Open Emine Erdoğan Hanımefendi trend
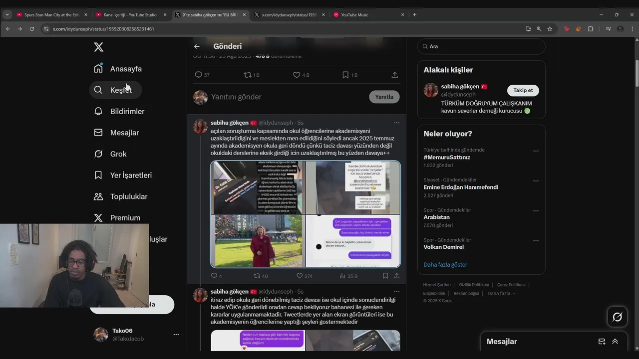The width and height of the screenshot is (639, 359). (461, 187)
